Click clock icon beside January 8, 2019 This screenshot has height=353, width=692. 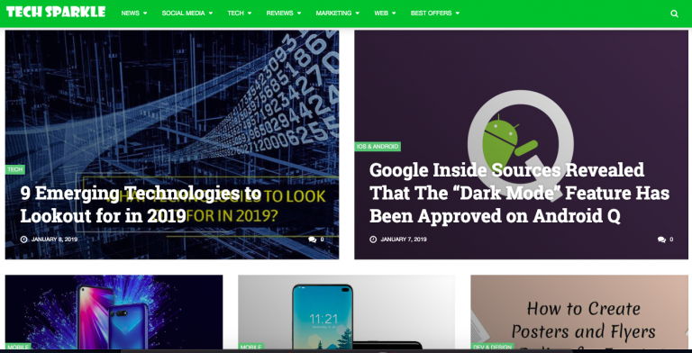(x=23, y=240)
